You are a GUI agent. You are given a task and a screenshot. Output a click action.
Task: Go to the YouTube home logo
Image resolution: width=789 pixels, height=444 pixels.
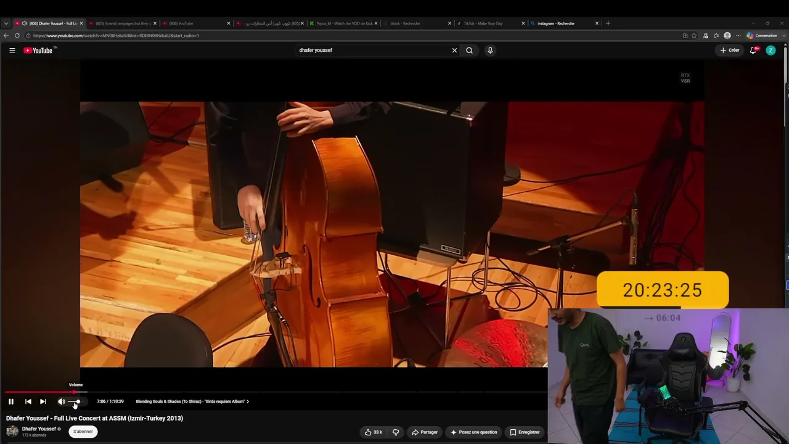point(39,51)
